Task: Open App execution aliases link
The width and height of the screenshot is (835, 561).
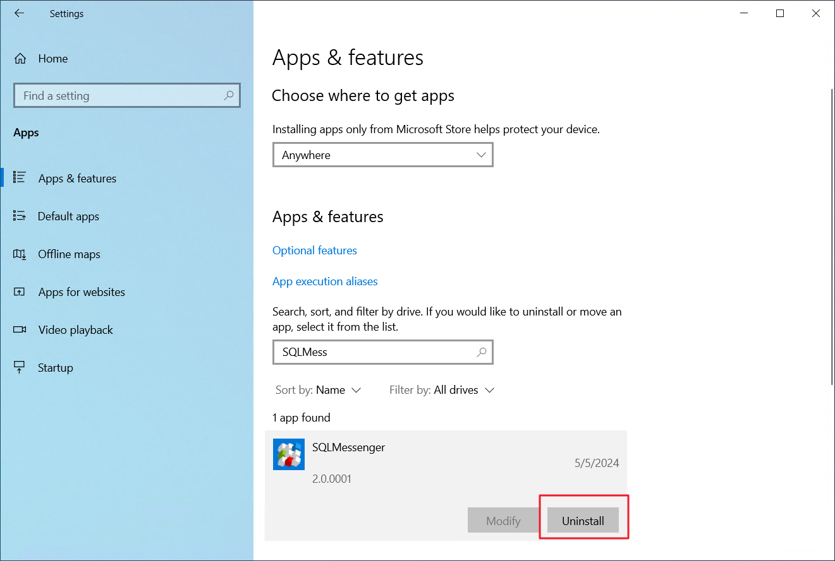Action: coord(325,281)
